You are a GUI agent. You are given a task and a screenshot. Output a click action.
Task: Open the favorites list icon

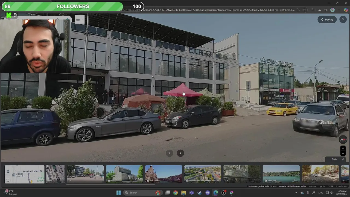(x=326, y=10)
